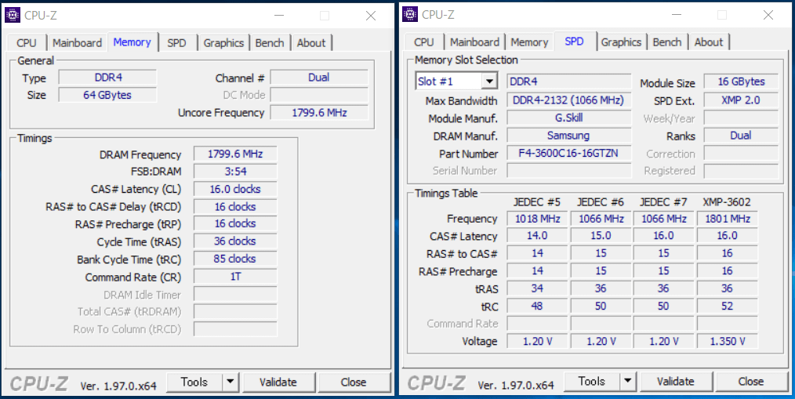Open the About tab in the right window
Screen dimensions: 795x399
(709, 42)
